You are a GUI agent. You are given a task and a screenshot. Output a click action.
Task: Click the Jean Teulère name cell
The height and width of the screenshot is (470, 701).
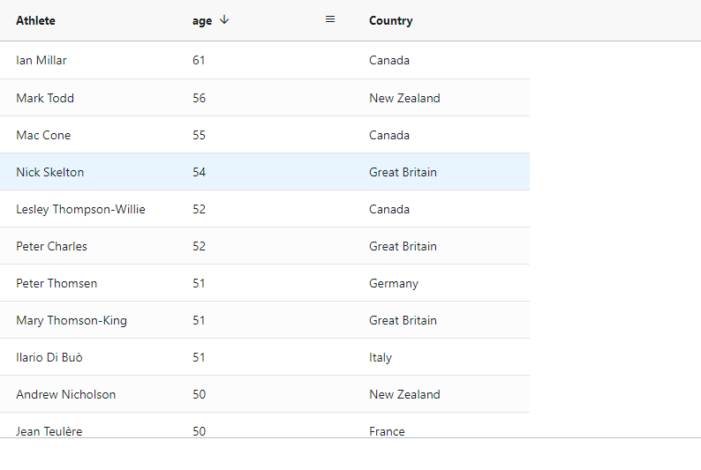click(49, 430)
